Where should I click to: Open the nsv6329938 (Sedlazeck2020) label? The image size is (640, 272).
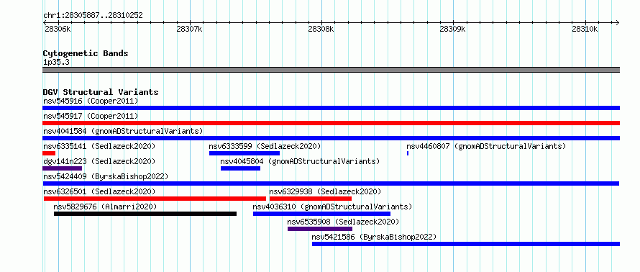coord(325,191)
